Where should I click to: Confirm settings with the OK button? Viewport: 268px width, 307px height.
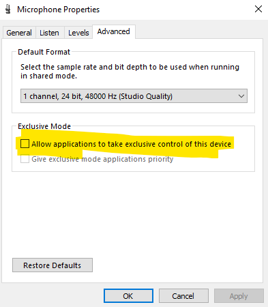tap(128, 296)
